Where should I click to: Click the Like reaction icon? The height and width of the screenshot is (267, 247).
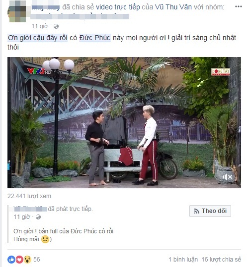point(11,260)
